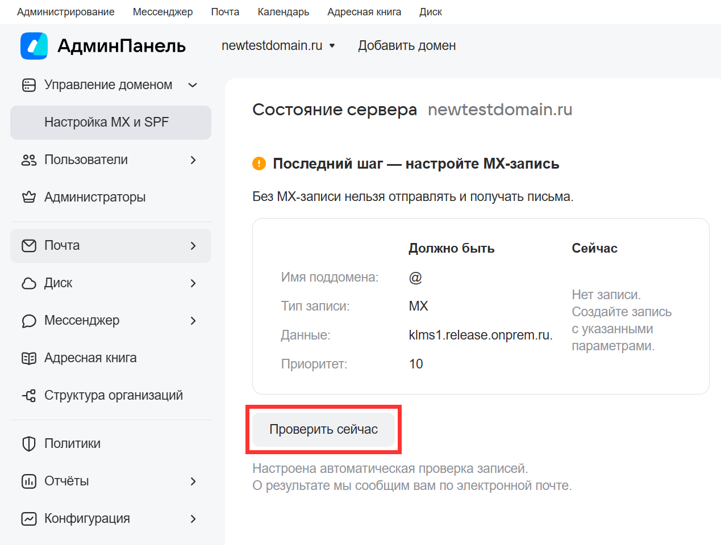This screenshot has width=721, height=545.
Task: Click the Address book icon in sidebar
Action: coord(29,358)
